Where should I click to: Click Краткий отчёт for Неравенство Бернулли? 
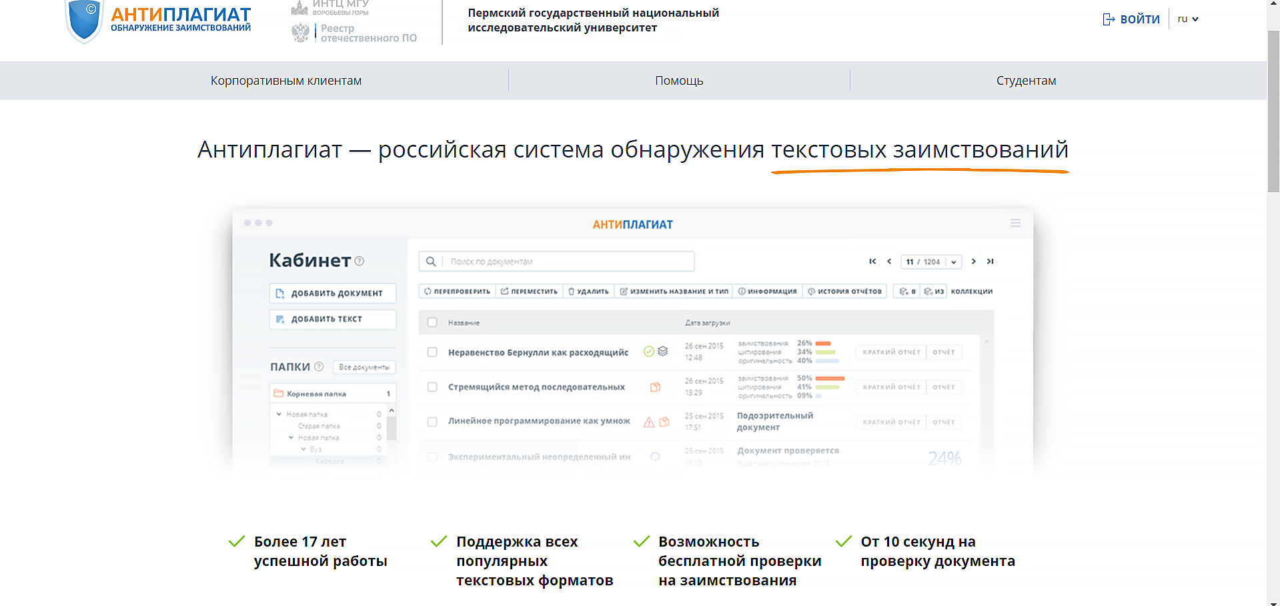pyautogui.click(x=891, y=352)
